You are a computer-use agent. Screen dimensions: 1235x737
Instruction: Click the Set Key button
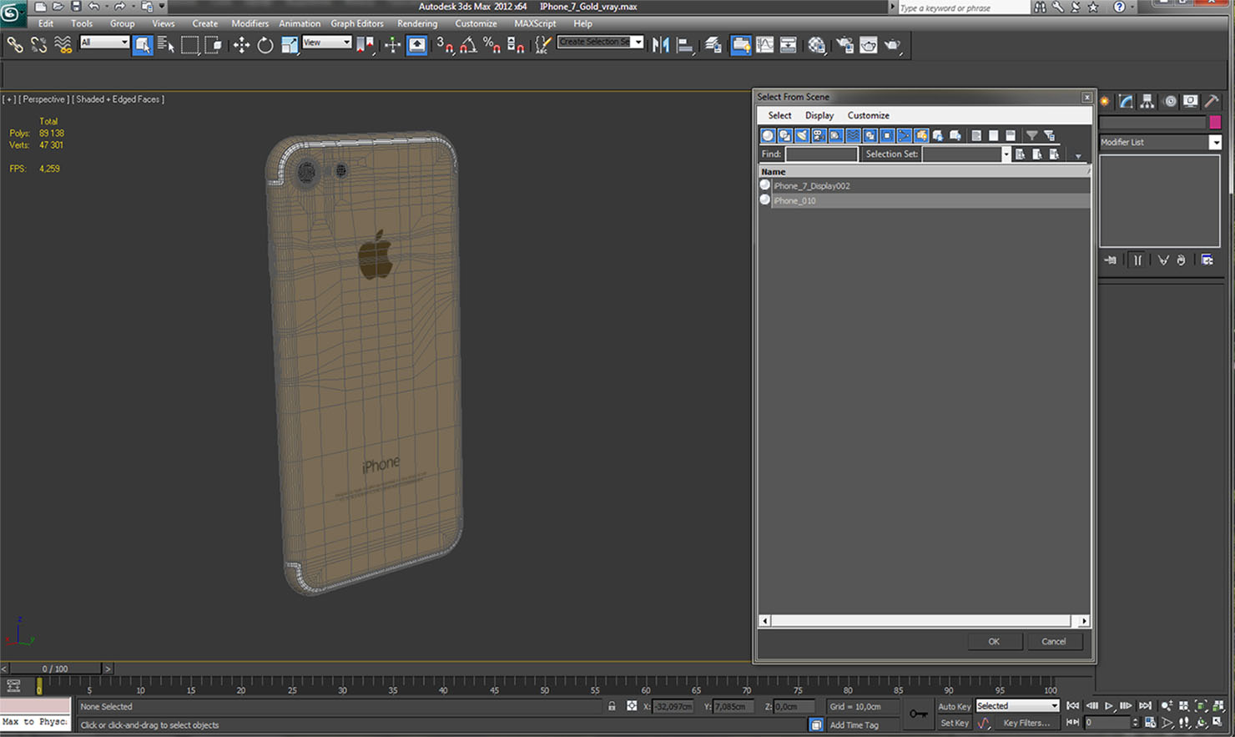[954, 724]
